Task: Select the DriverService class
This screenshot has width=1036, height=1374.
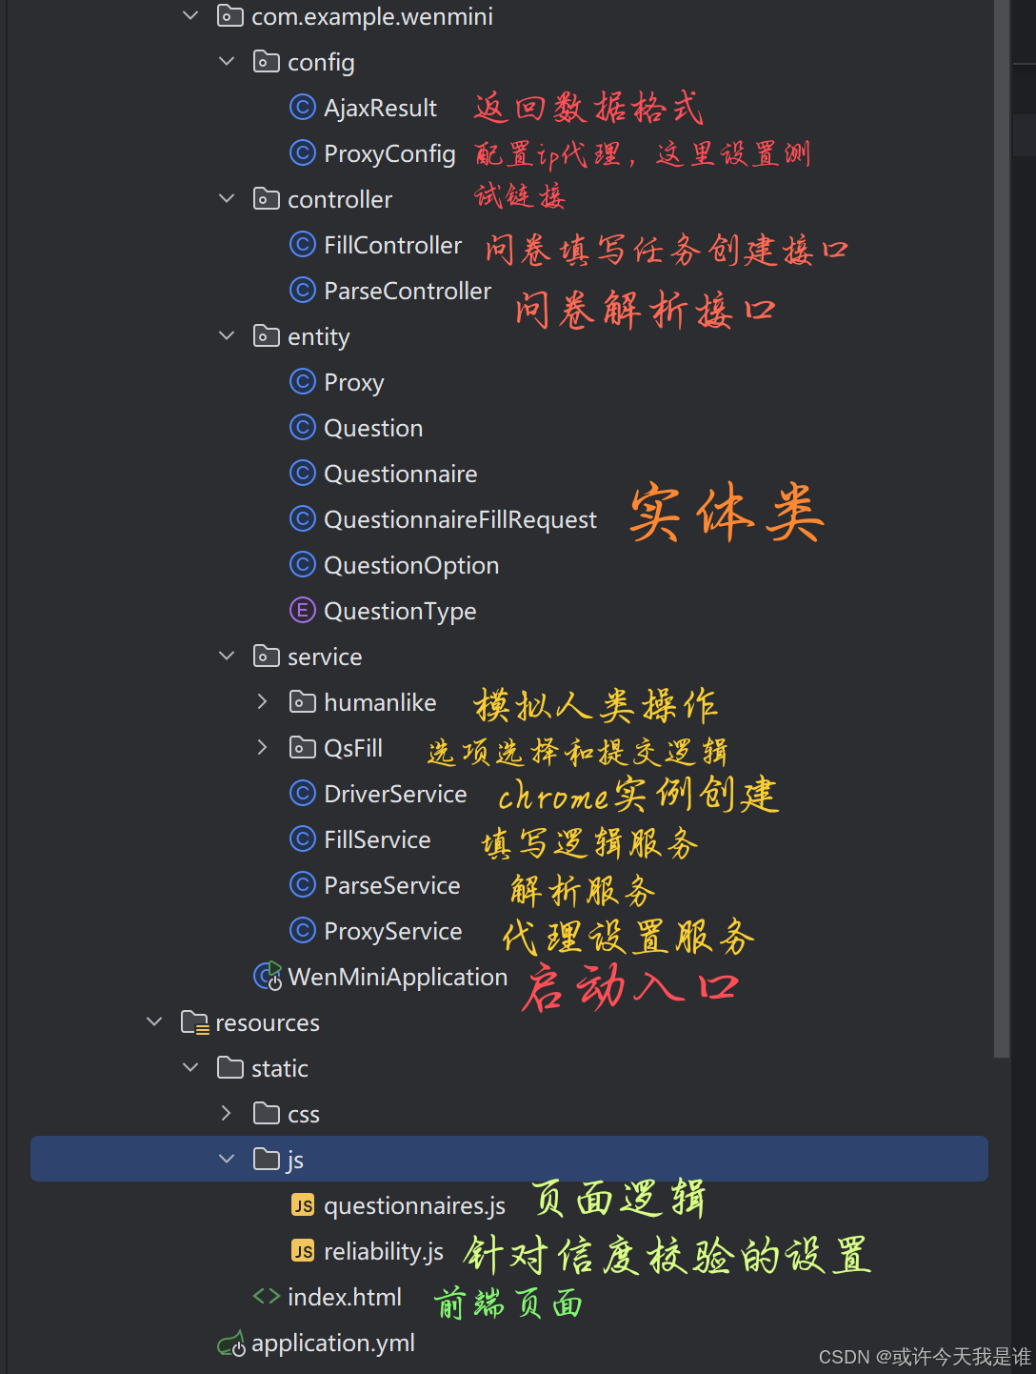Action: (x=395, y=794)
